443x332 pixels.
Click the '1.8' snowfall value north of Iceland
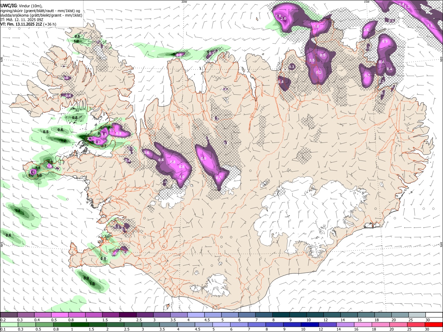pos(278,16)
